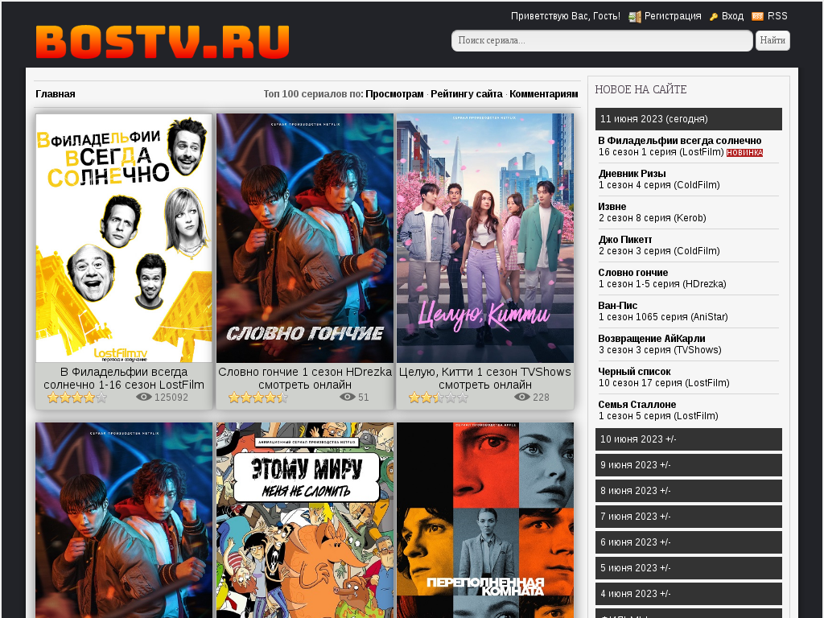
Task: Open Целую, Китти 1 сезон TVShows title
Action: click(485, 378)
